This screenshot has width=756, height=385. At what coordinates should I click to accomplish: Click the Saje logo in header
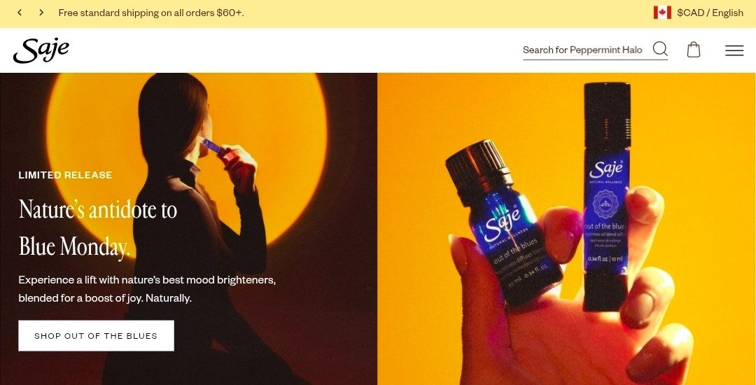tap(41, 50)
